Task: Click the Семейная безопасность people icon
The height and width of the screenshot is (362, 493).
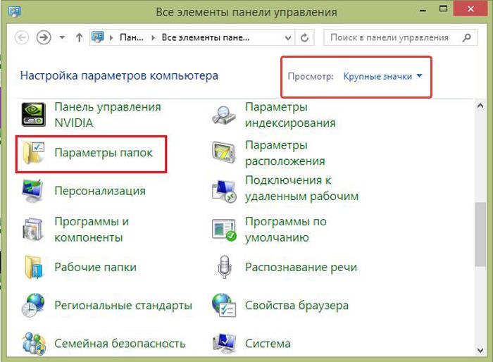Action: coord(34,344)
